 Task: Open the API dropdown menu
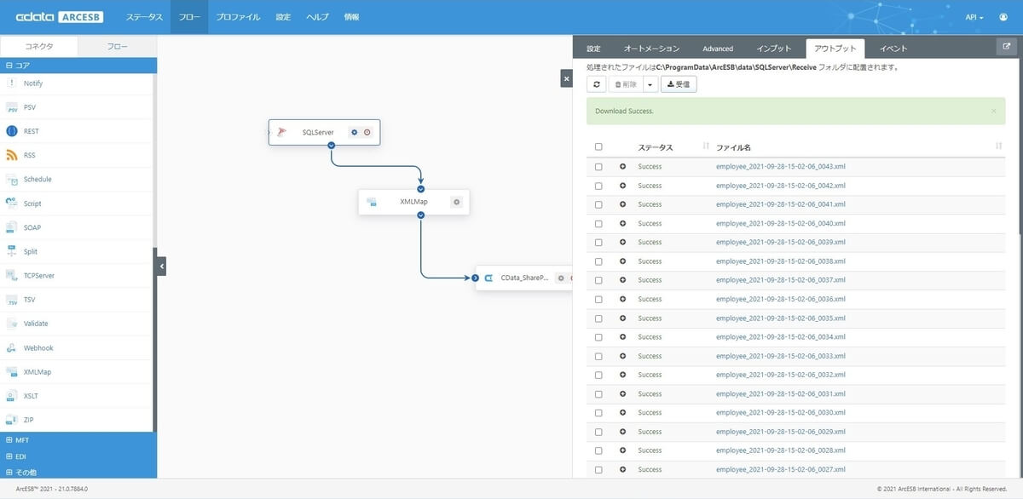974,17
